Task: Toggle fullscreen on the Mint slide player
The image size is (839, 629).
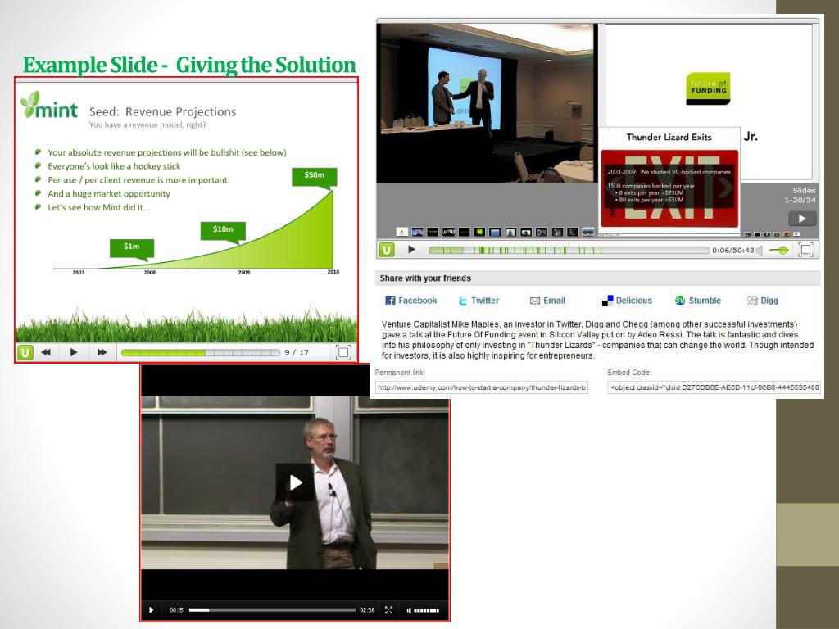Action: 343,352
